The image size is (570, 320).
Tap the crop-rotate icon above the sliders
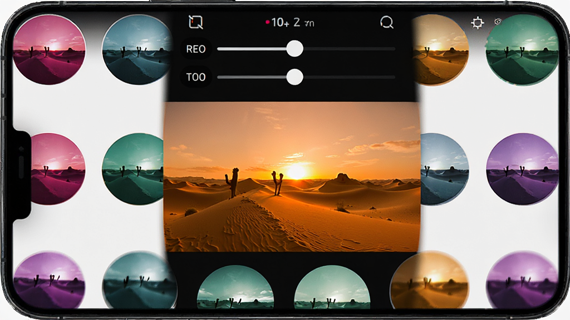[195, 22]
